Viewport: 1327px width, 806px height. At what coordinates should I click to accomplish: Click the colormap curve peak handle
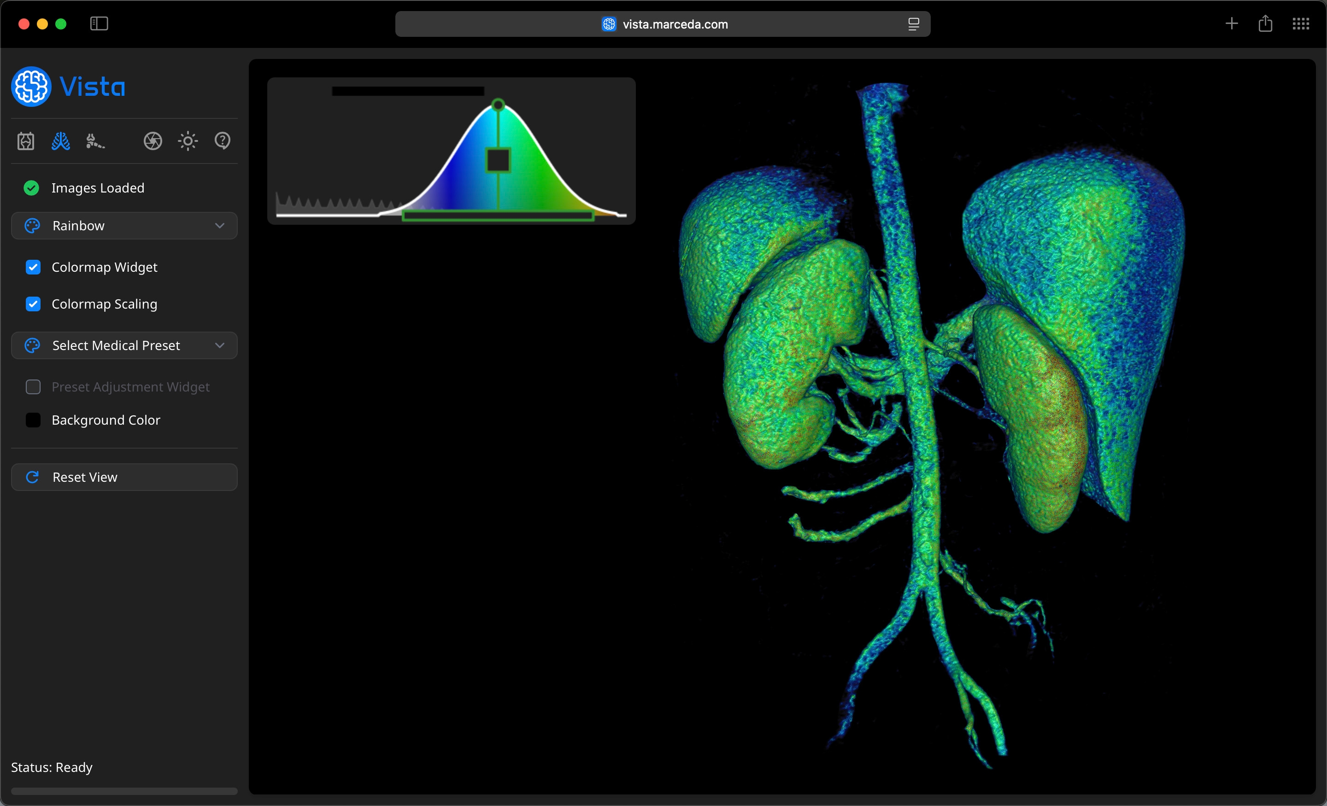(498, 105)
